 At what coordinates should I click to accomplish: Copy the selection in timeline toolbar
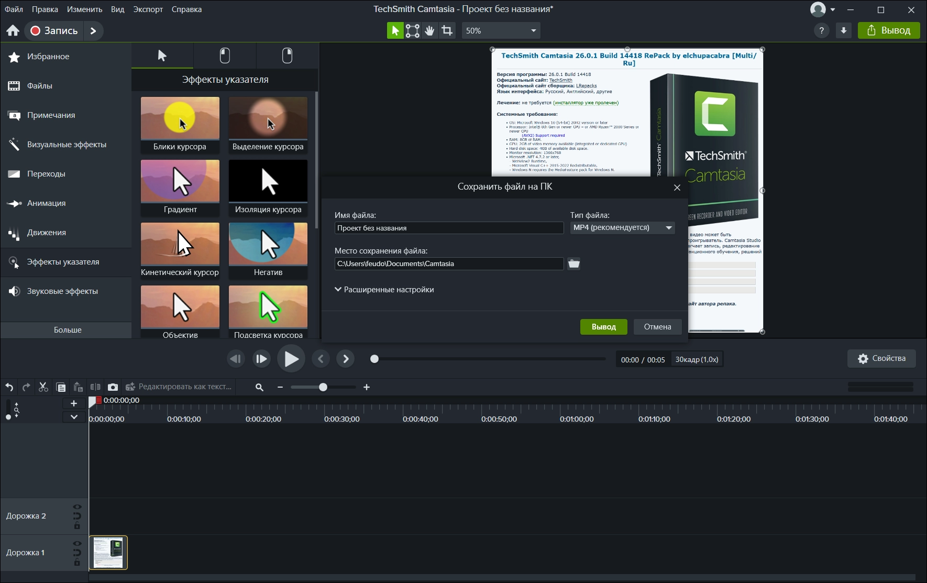coord(61,387)
